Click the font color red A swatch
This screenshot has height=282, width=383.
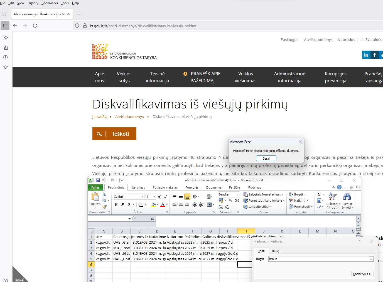click(x=163, y=205)
